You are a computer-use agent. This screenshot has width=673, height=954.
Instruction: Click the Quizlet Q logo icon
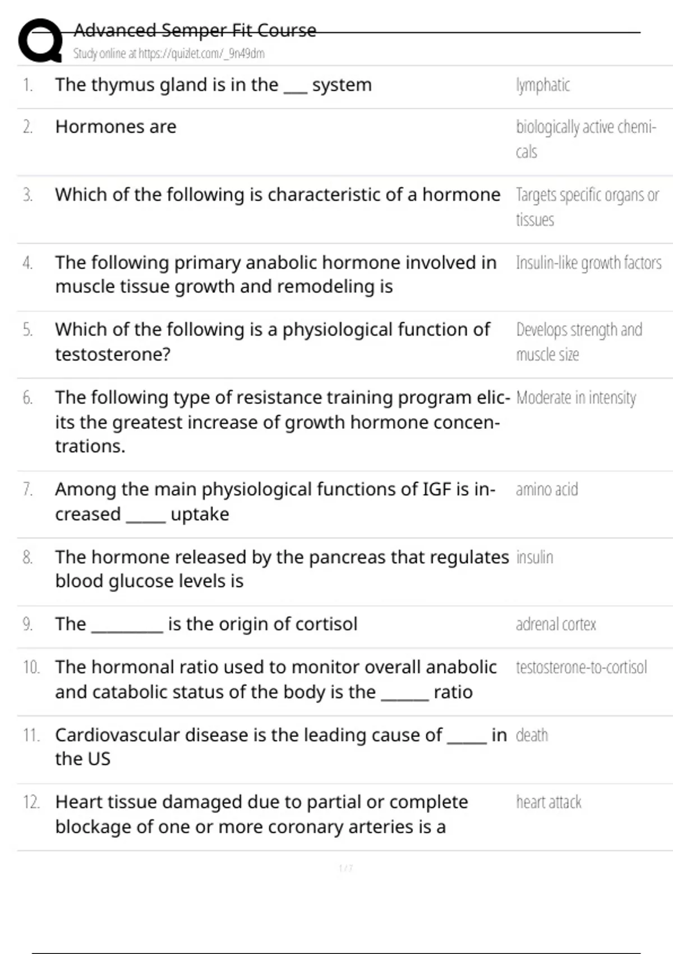tap(40, 40)
